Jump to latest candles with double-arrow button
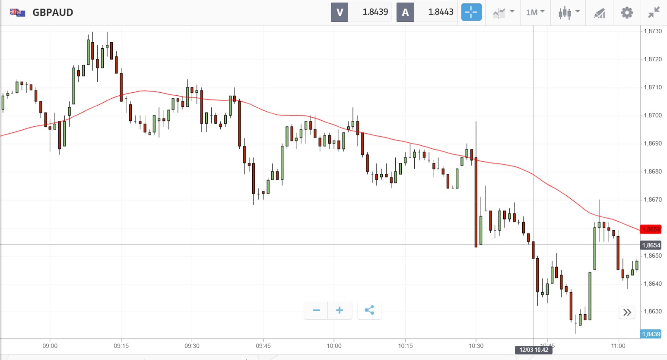The width and height of the screenshot is (667, 360). (x=627, y=312)
